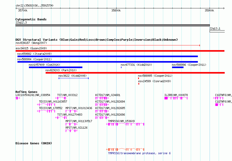Click TMPRSS6 transmembrane protease, serine 6 label

click(x=139, y=153)
